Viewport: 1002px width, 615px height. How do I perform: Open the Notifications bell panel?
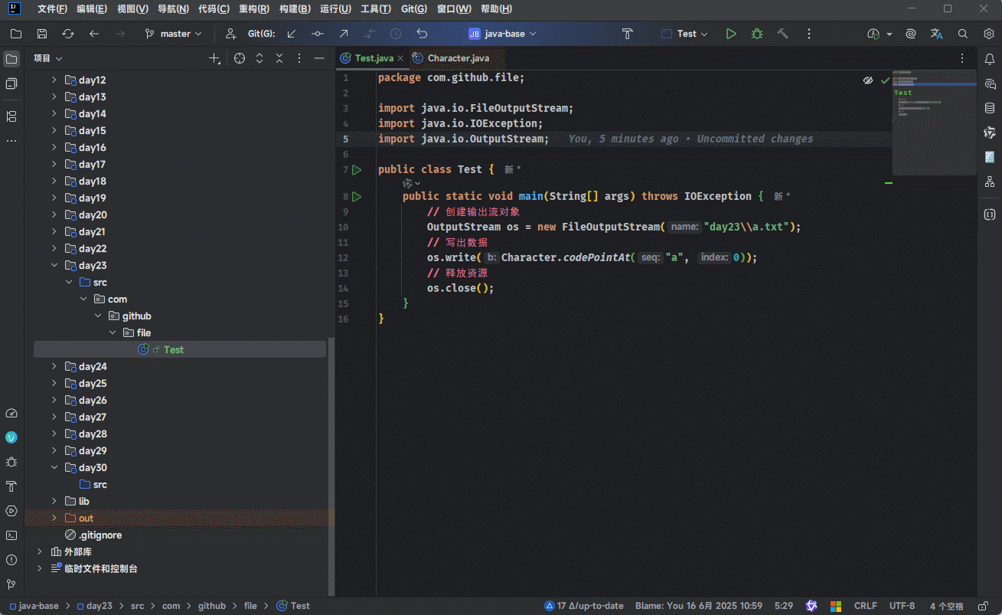coord(990,59)
